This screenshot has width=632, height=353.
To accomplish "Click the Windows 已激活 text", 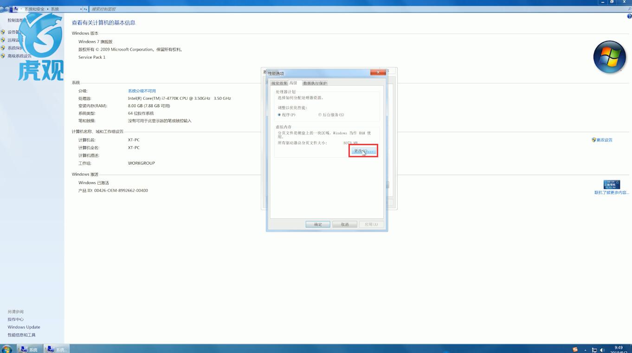I will pos(94,183).
